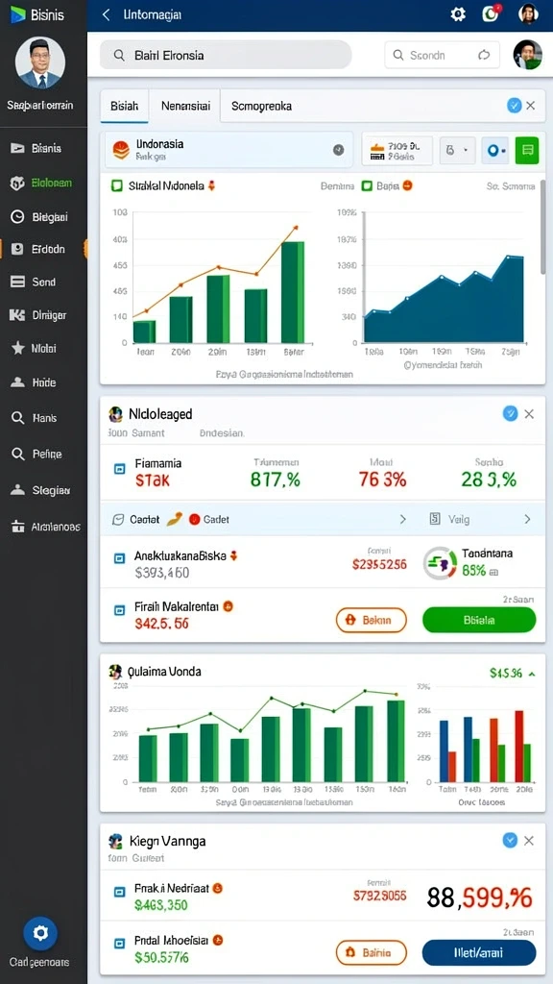Switch to the Nenansiai tab
The width and height of the screenshot is (553, 984).
(185, 106)
